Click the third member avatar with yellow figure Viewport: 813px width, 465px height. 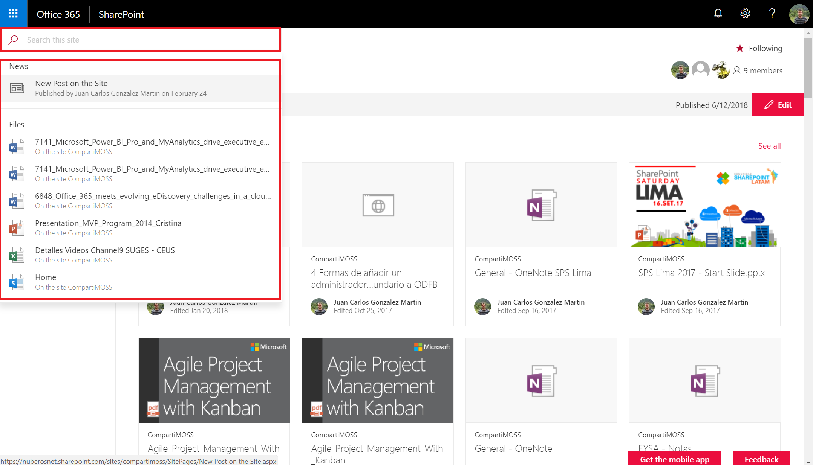(721, 70)
